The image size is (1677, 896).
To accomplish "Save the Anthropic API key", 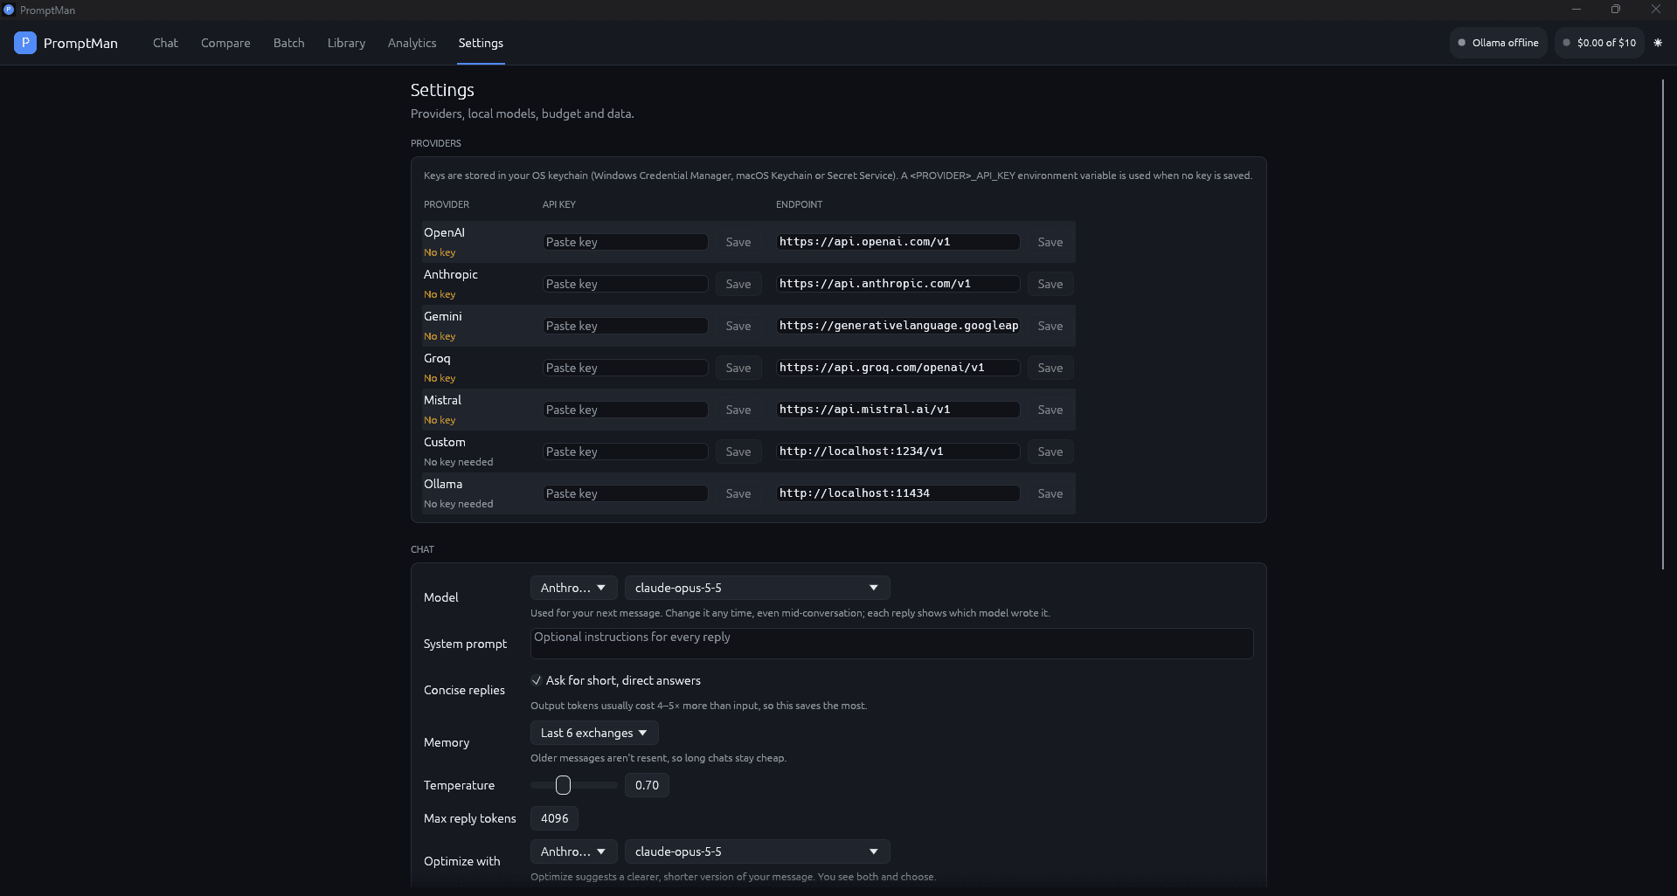I will point(738,284).
